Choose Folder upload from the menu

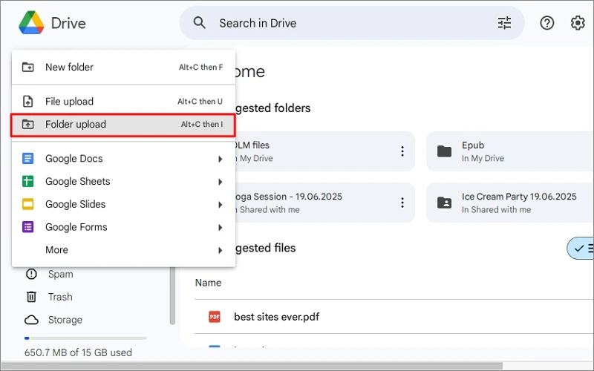coord(123,124)
